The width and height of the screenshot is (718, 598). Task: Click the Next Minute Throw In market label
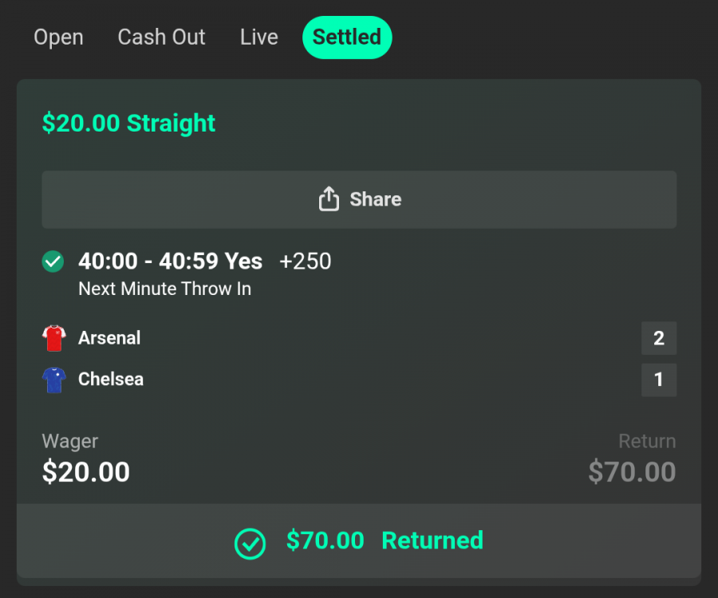(x=164, y=289)
